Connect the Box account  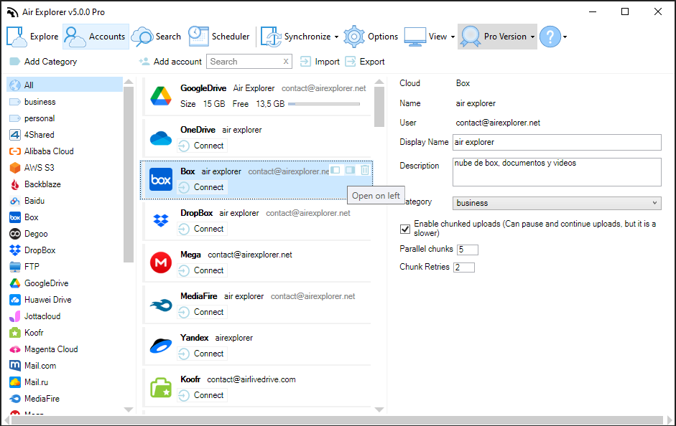pyautogui.click(x=202, y=187)
